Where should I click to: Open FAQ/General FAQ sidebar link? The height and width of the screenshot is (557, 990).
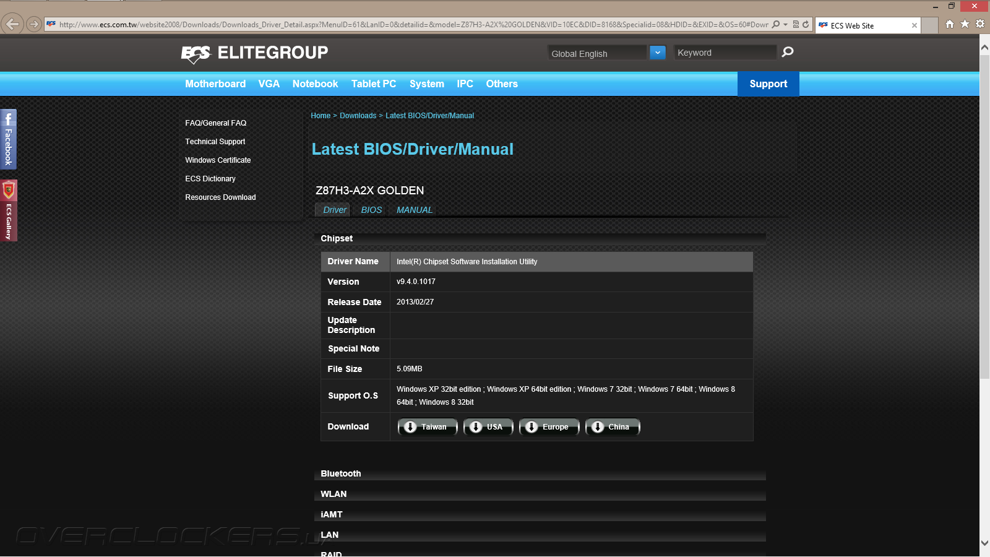tap(216, 123)
